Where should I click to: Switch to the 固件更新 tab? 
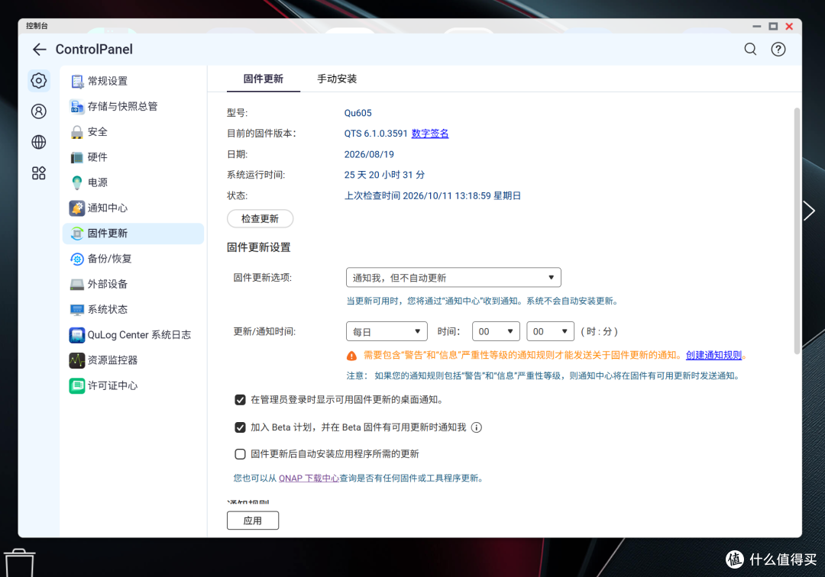point(263,79)
